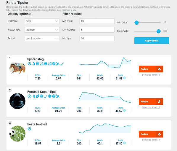Click add-user icon on tipsredstag's Follow button

159,69
